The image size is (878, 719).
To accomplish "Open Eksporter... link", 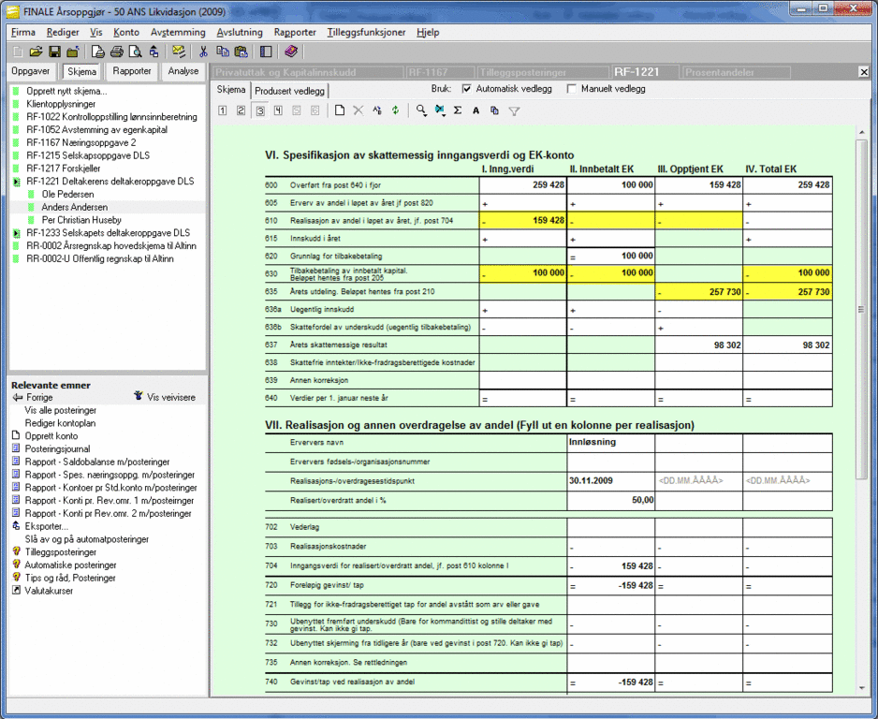I will (x=46, y=526).
